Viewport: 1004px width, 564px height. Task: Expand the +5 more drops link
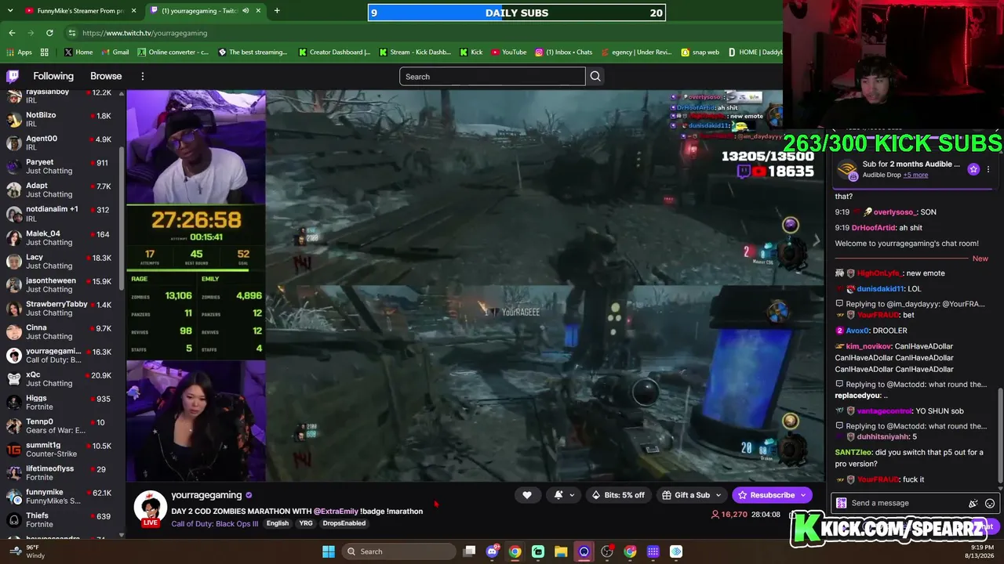pos(915,175)
